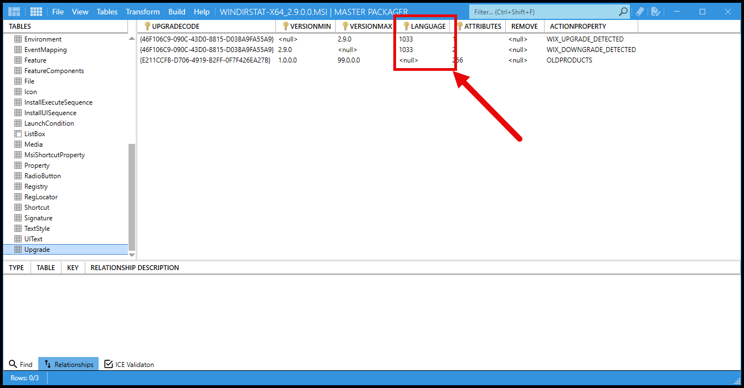744x388 pixels.
Task: Click the eraser clear-filter icon
Action: 640,11
